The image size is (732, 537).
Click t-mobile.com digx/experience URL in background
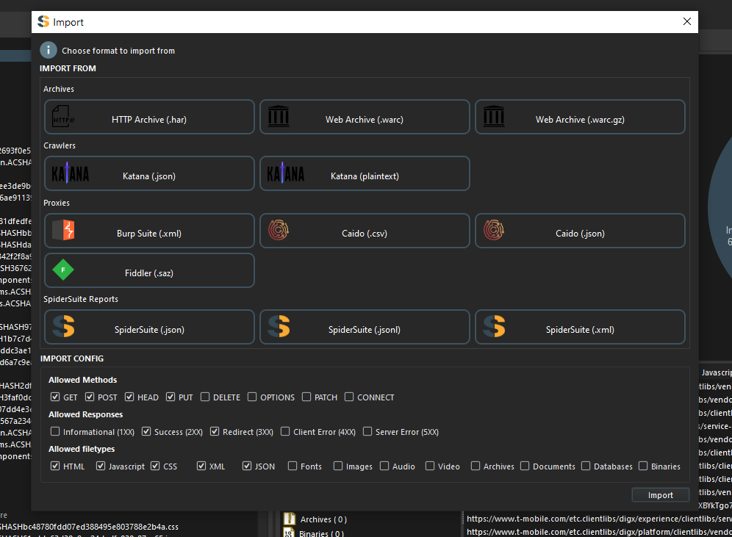[599, 519]
